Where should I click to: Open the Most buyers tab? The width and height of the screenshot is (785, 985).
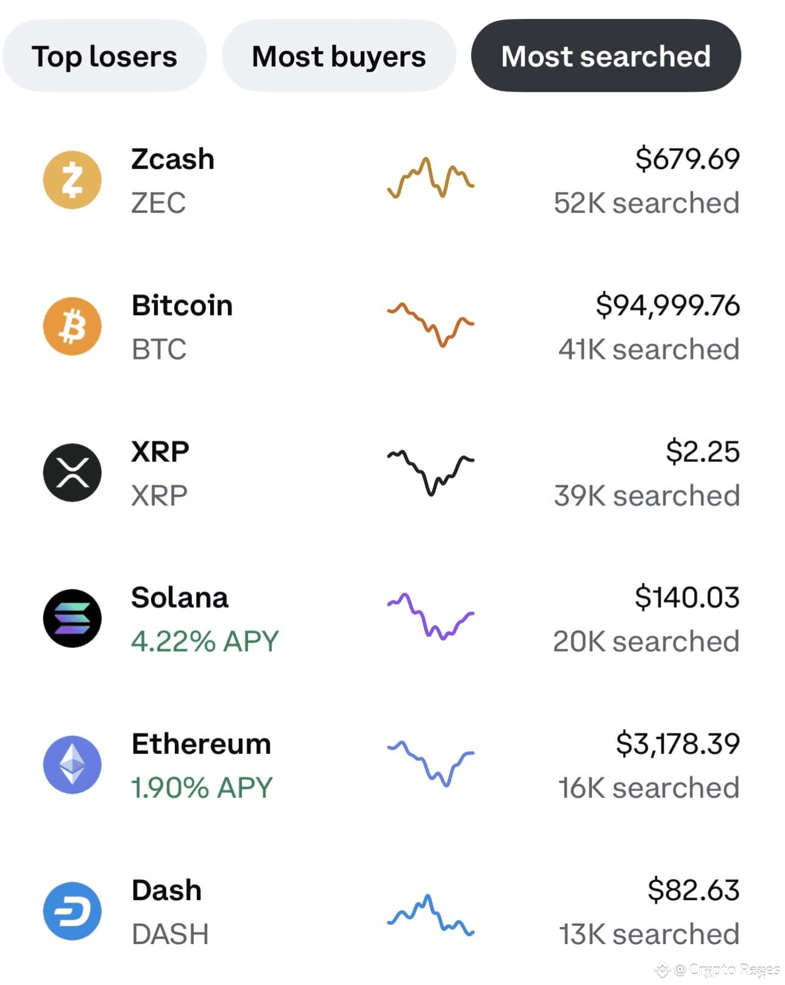338,56
